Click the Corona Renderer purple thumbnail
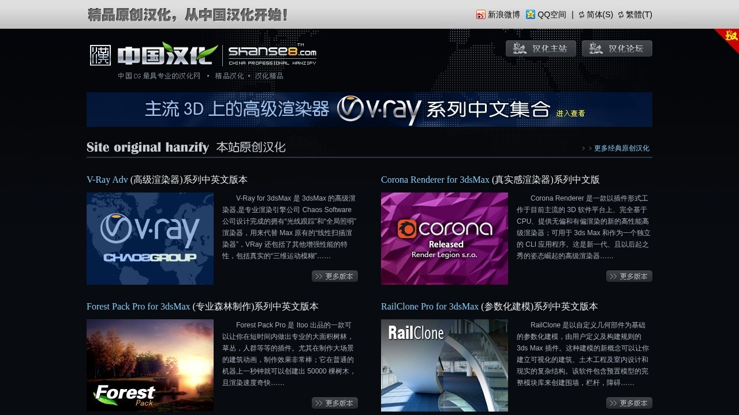Image resolution: width=739 pixels, height=415 pixels. coord(444,238)
